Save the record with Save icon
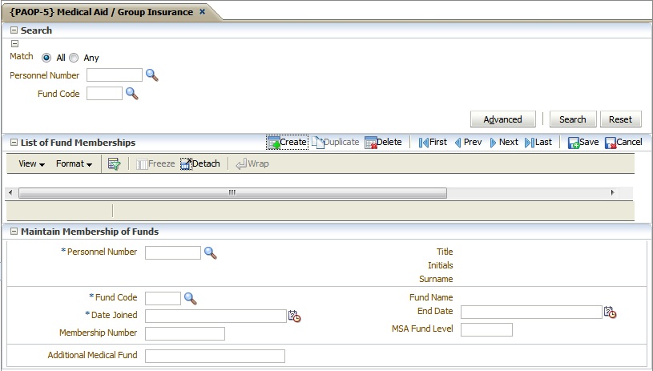 coord(583,142)
